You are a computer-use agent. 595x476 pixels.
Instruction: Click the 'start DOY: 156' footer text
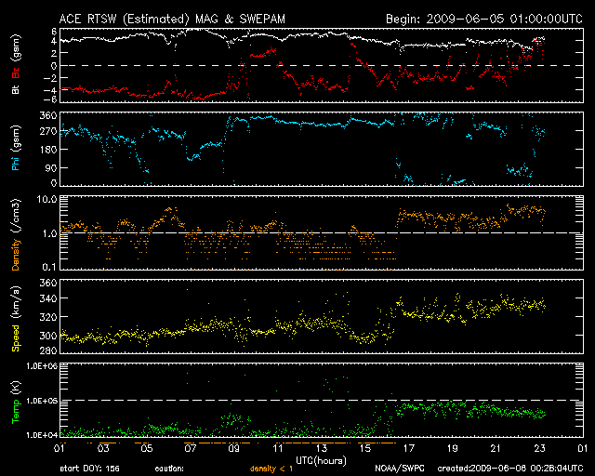coord(89,469)
